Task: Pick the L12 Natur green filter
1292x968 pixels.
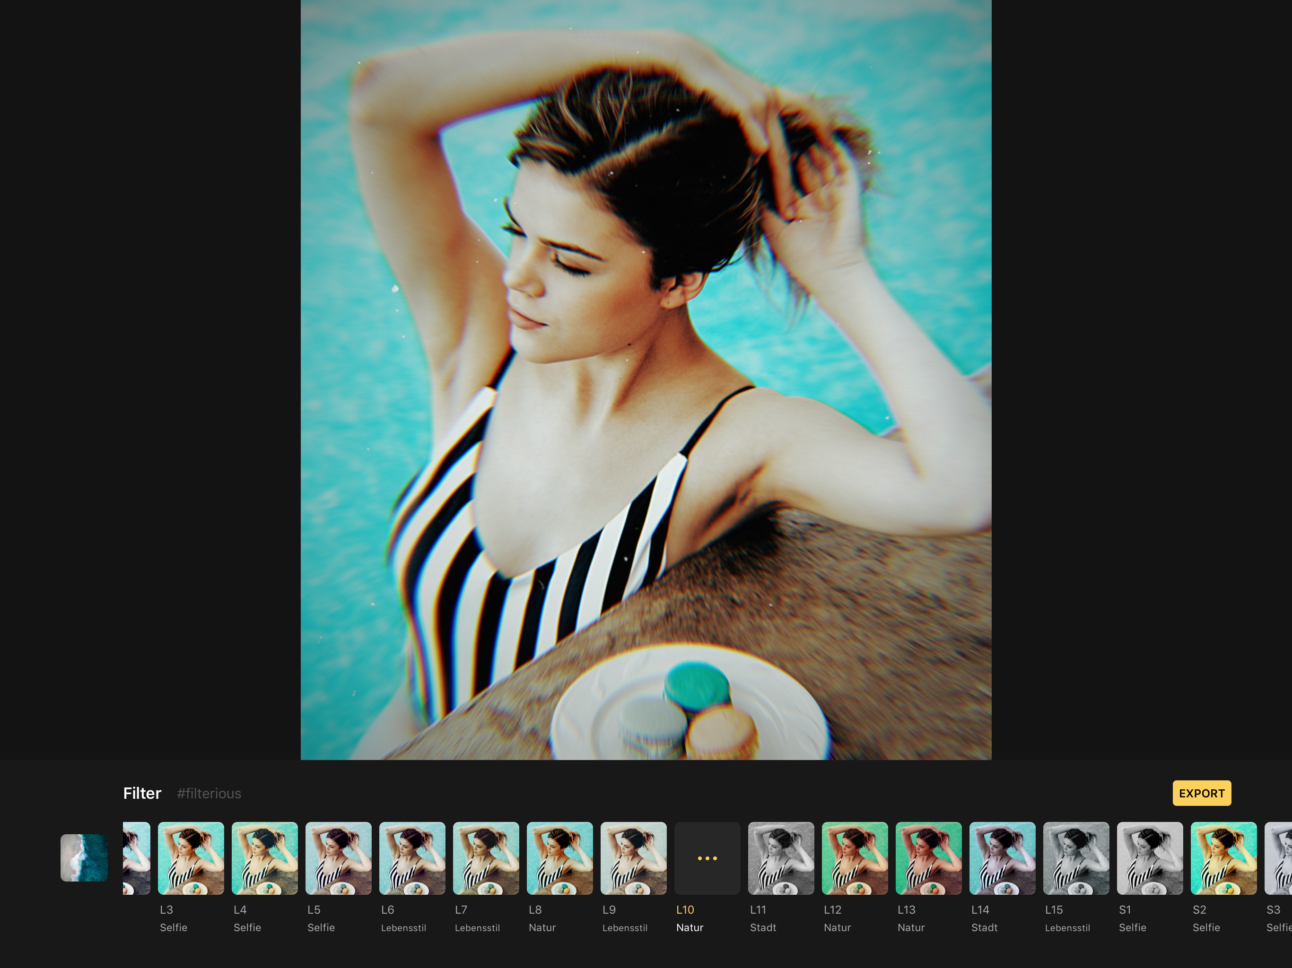Action: point(855,858)
